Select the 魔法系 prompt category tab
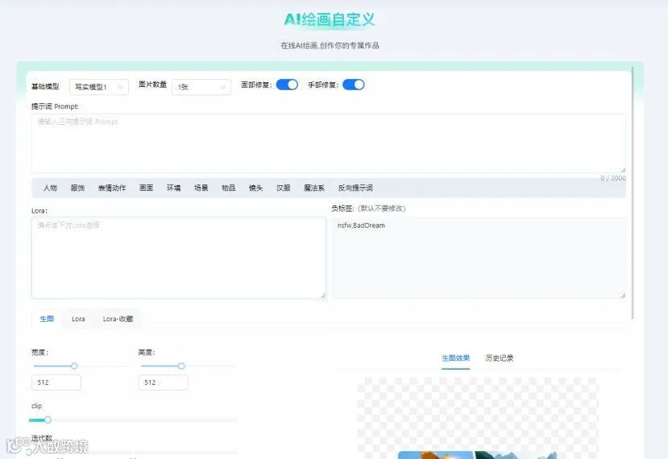This screenshot has width=668, height=459. (314, 188)
